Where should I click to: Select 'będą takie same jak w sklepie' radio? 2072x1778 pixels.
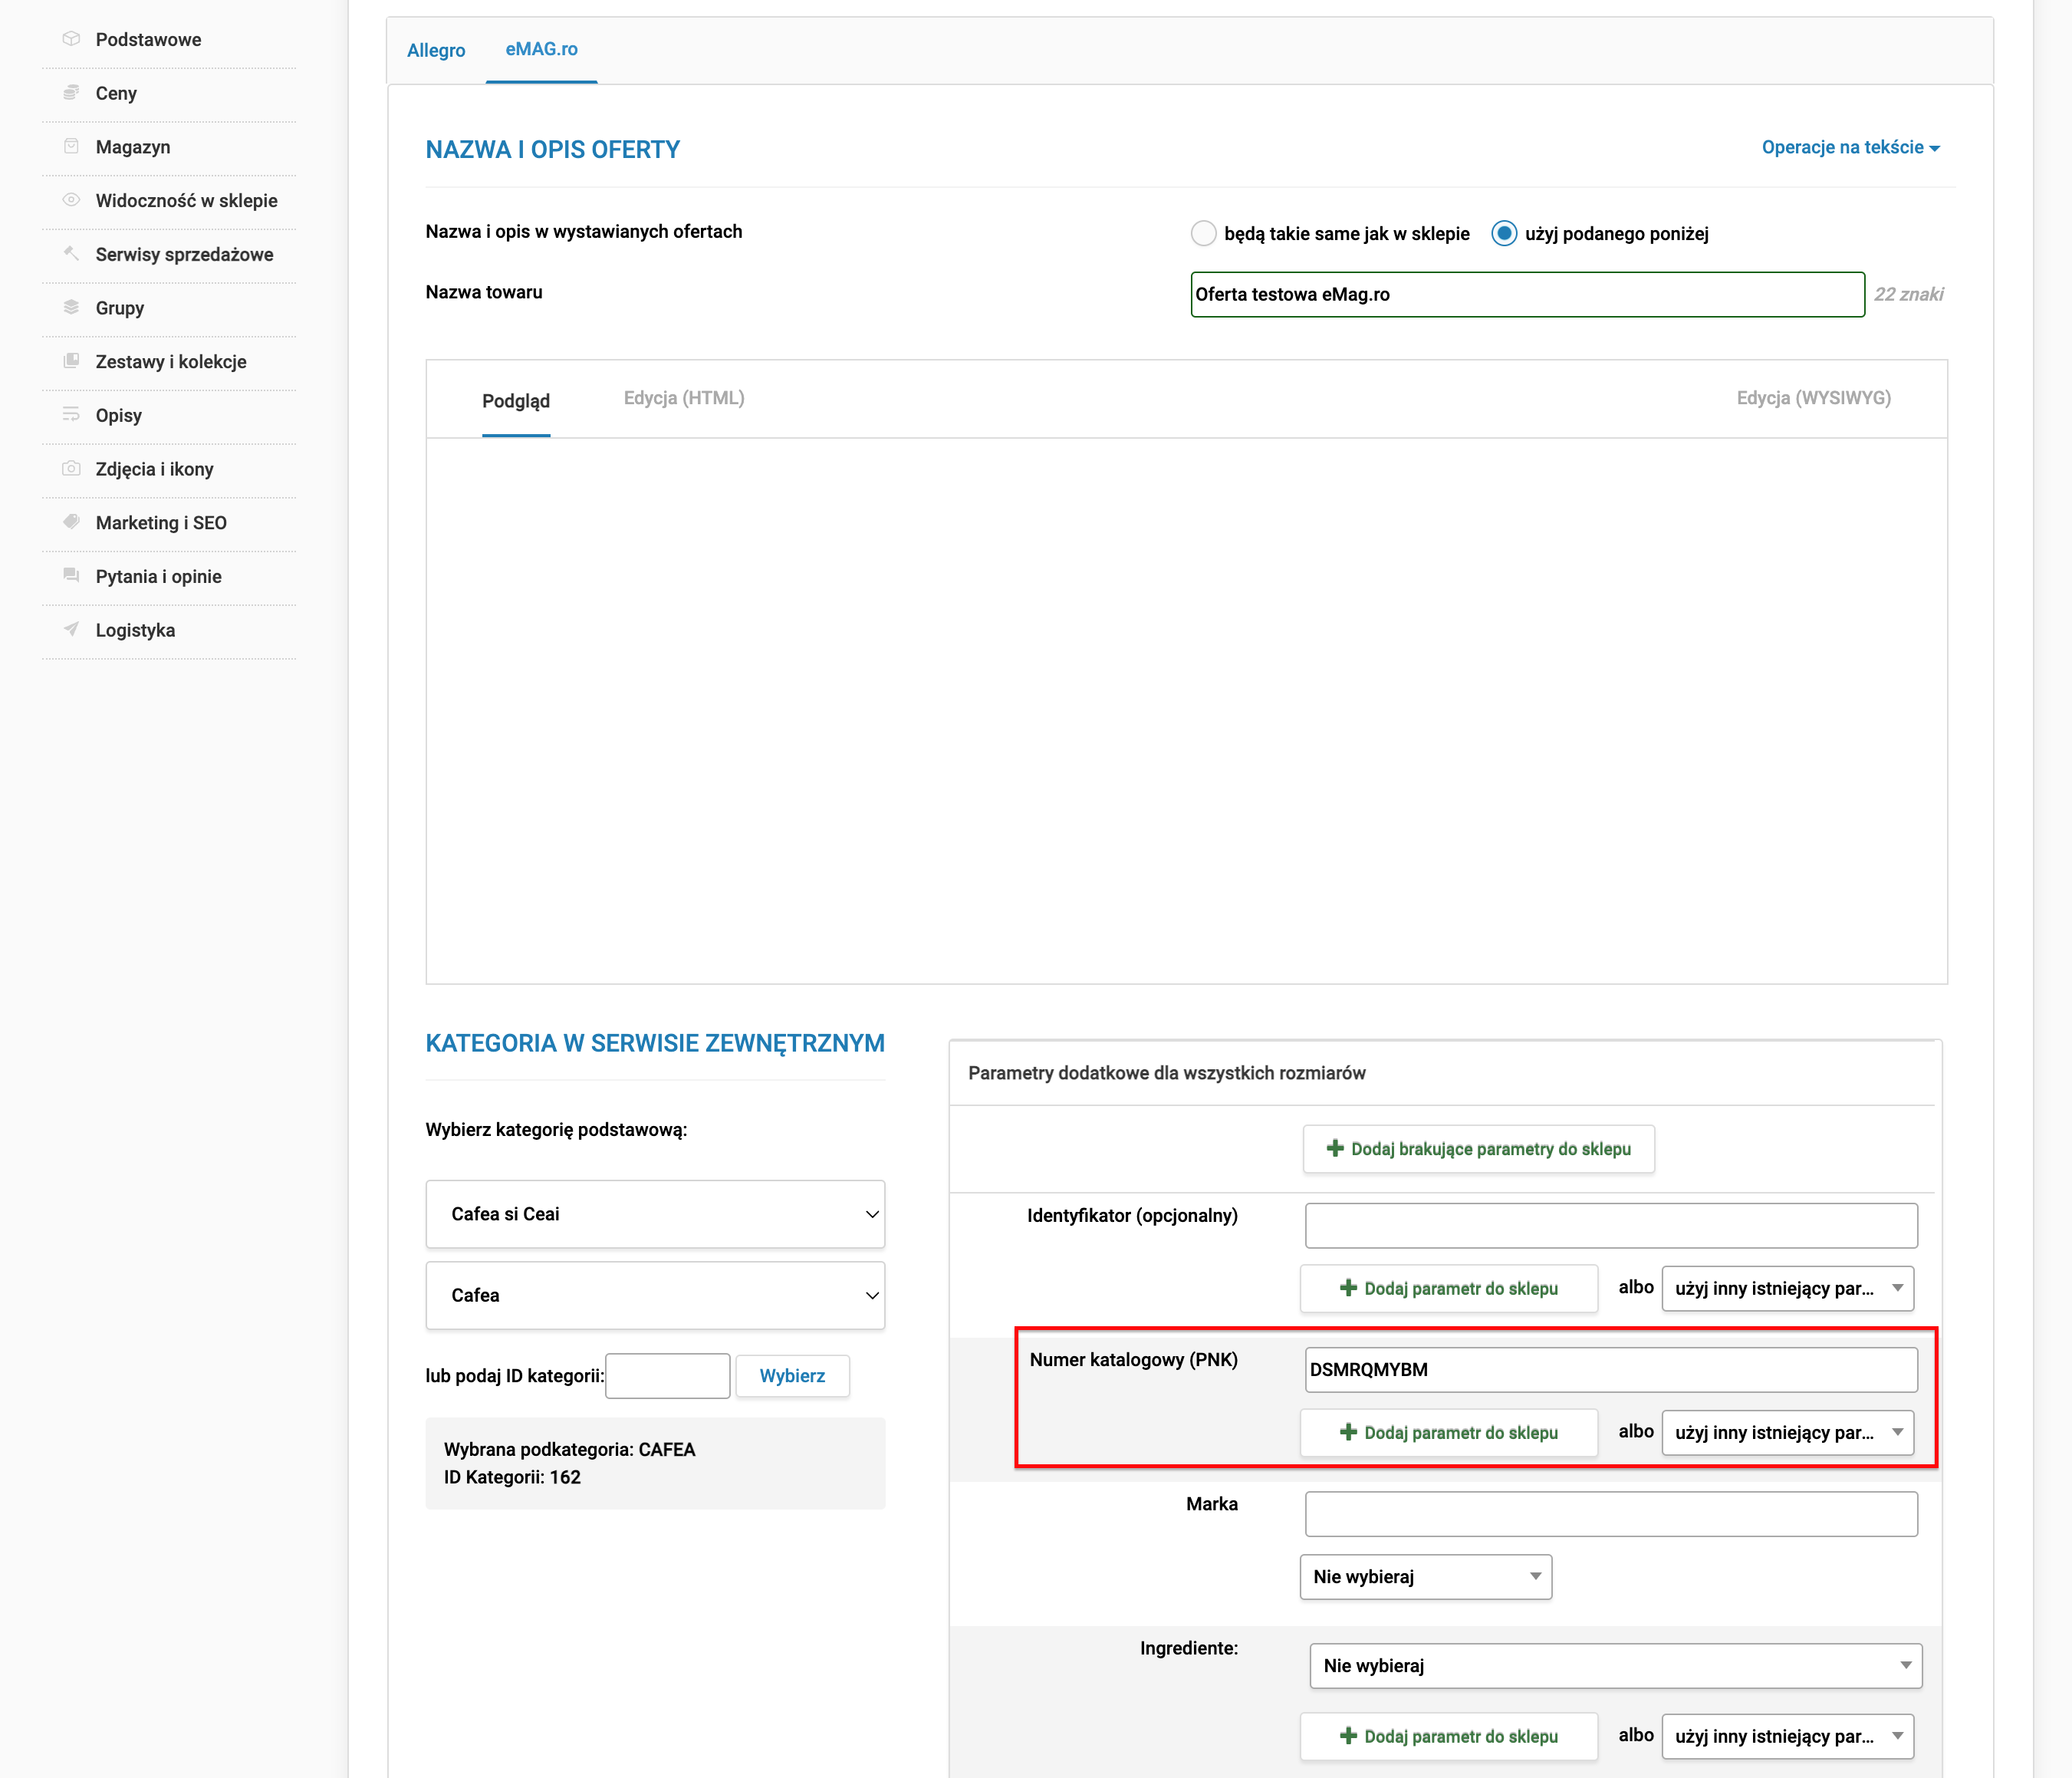click(x=1204, y=233)
